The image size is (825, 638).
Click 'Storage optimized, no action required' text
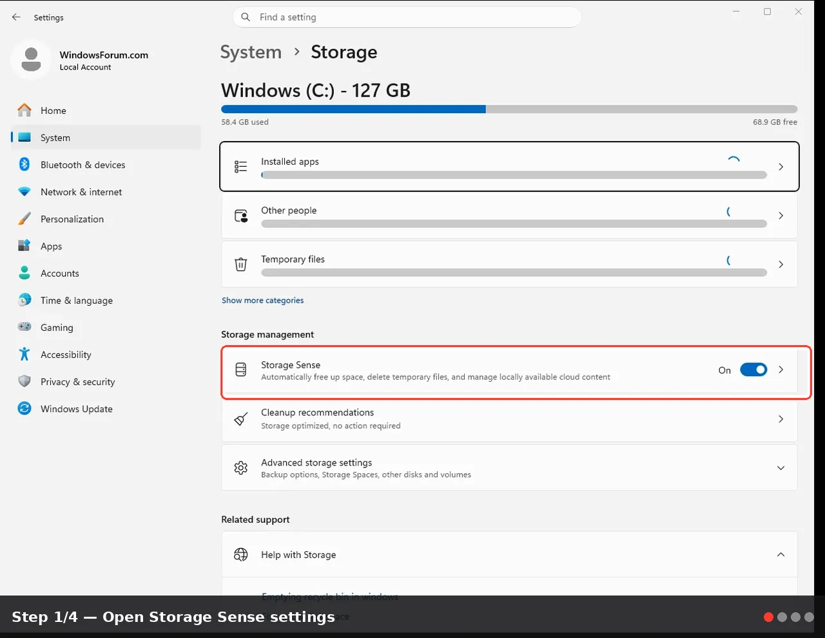[331, 426]
